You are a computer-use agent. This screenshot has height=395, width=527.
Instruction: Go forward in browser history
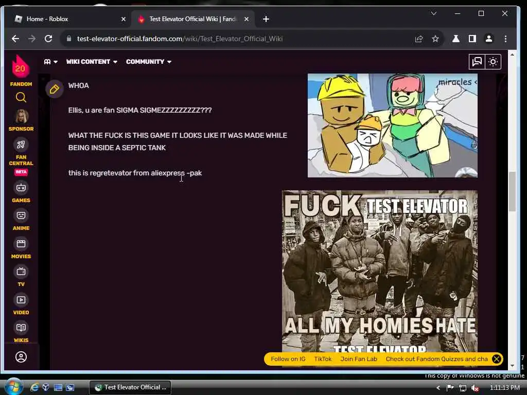pos(32,39)
